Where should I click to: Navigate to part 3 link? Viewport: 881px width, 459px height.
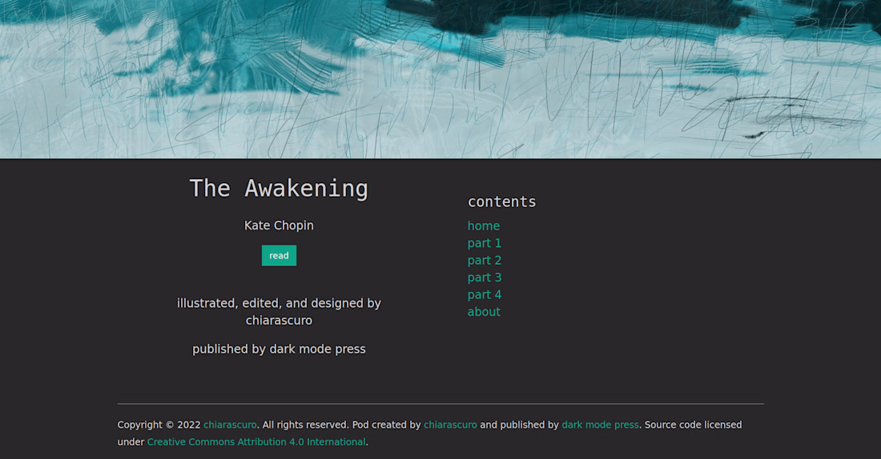(485, 277)
